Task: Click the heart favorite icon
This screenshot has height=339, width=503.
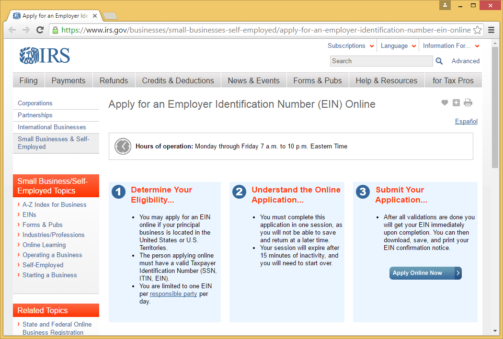Action: (445, 102)
